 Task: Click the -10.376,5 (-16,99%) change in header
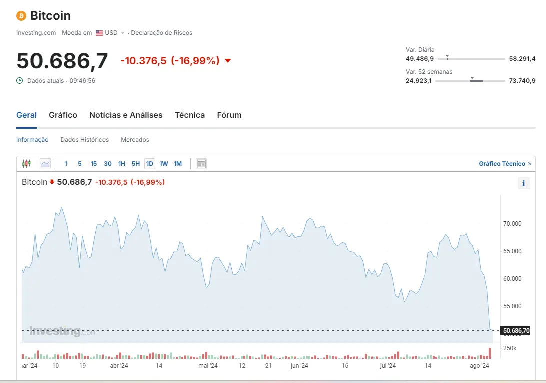pos(170,61)
